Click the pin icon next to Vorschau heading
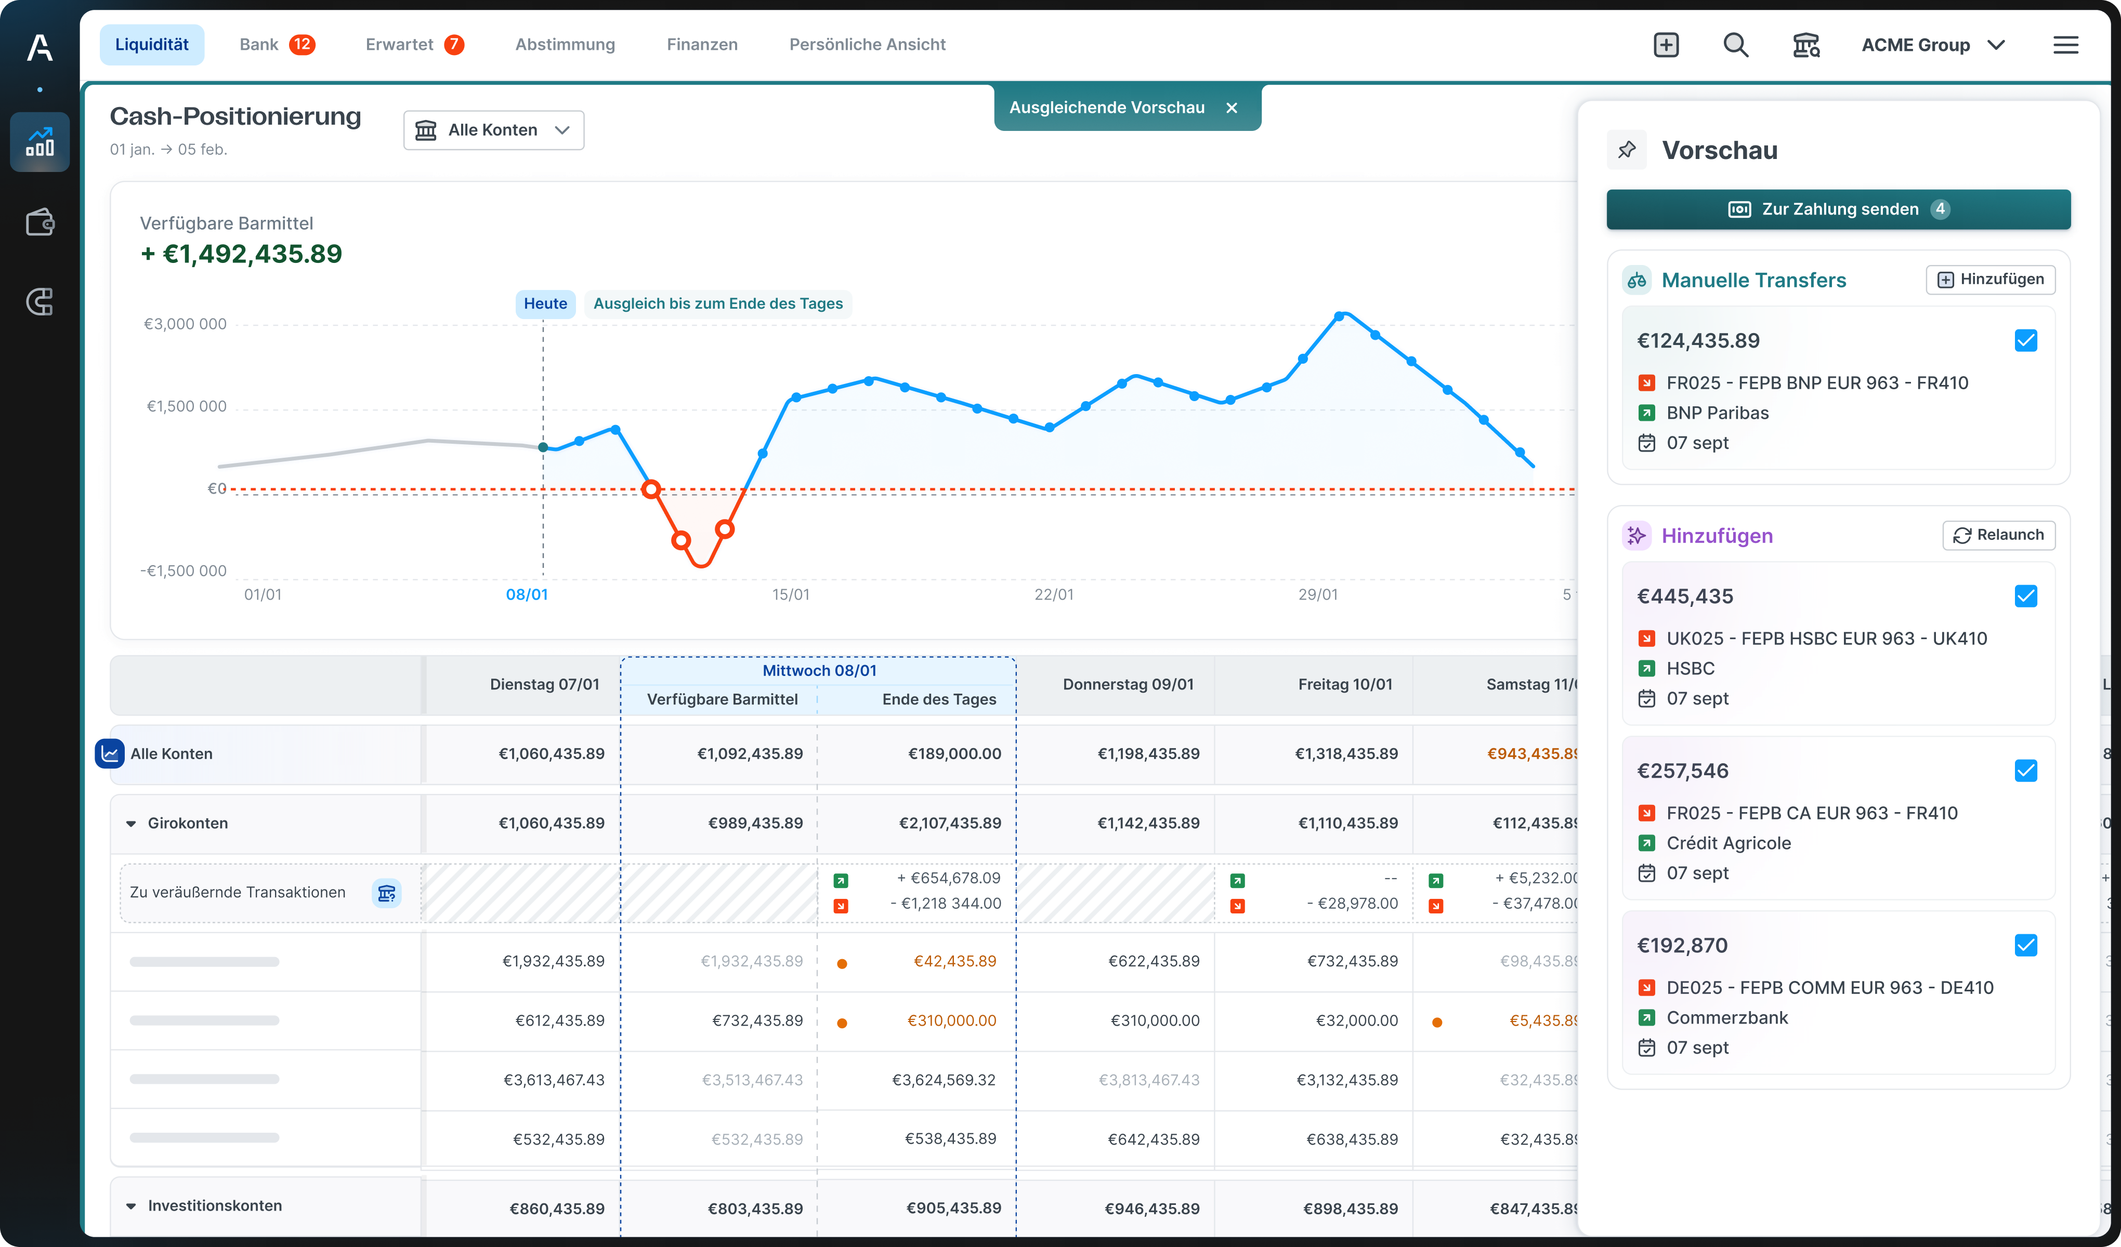Screen dimensions: 2121x1247 pos(1627,150)
